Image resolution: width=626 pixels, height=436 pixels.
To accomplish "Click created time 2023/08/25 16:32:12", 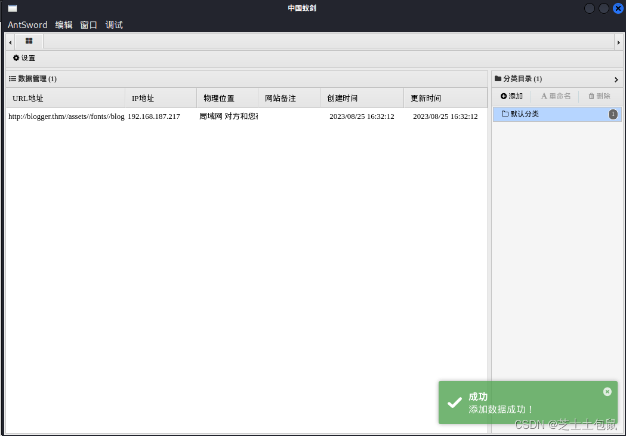I will point(362,116).
